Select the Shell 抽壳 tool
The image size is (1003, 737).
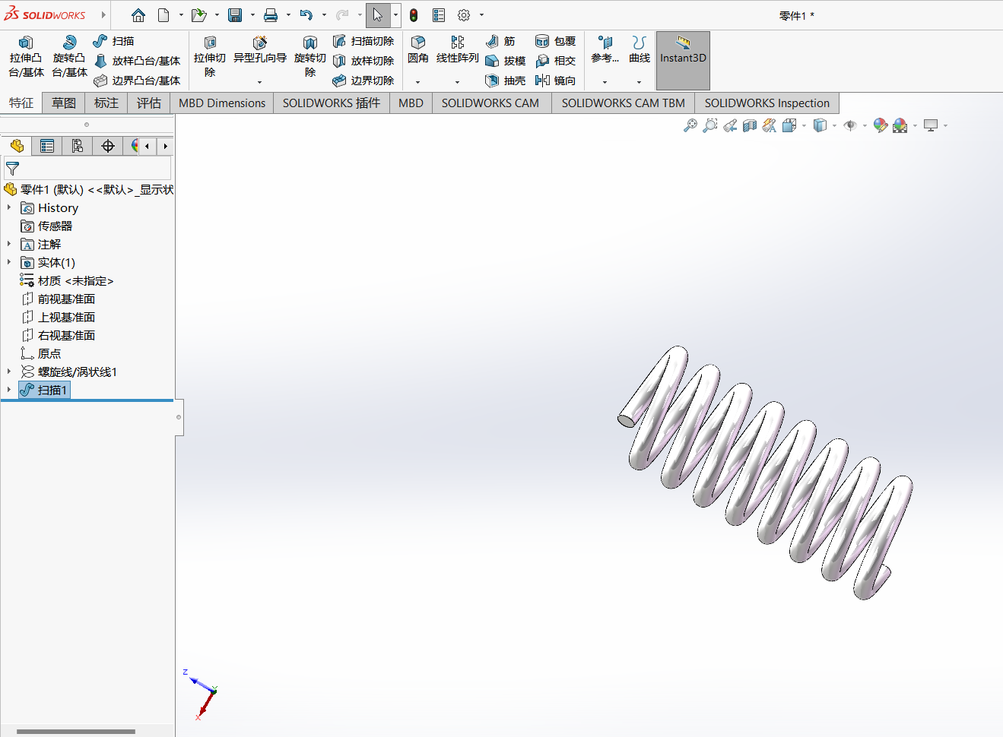tap(505, 81)
